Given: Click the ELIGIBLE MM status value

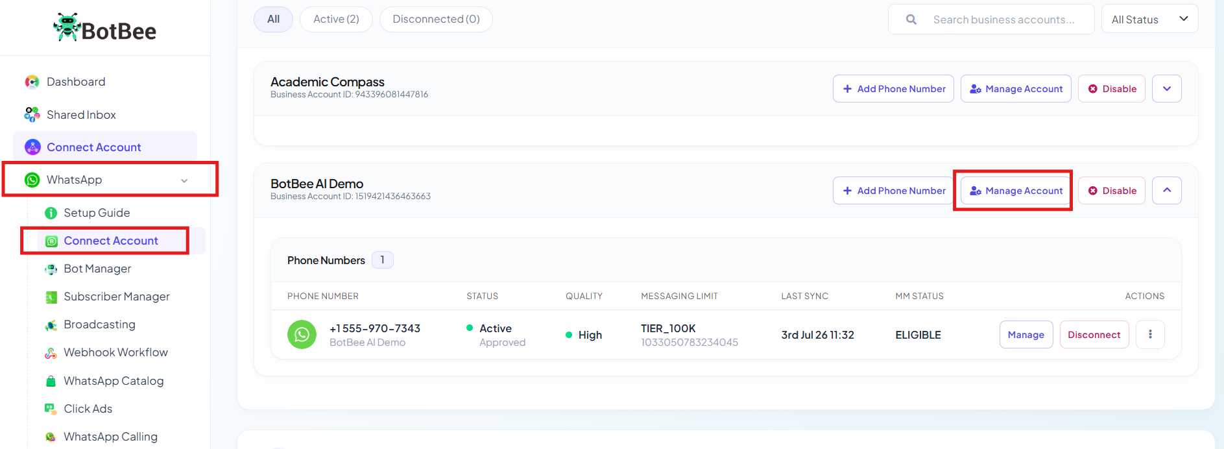Looking at the screenshot, I should 918,335.
